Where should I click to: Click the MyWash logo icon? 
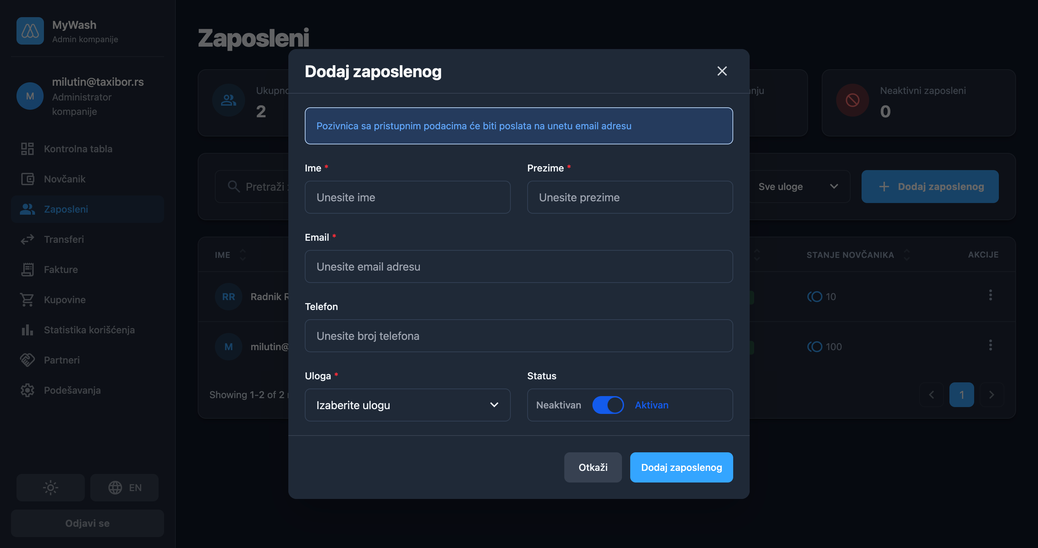click(30, 31)
